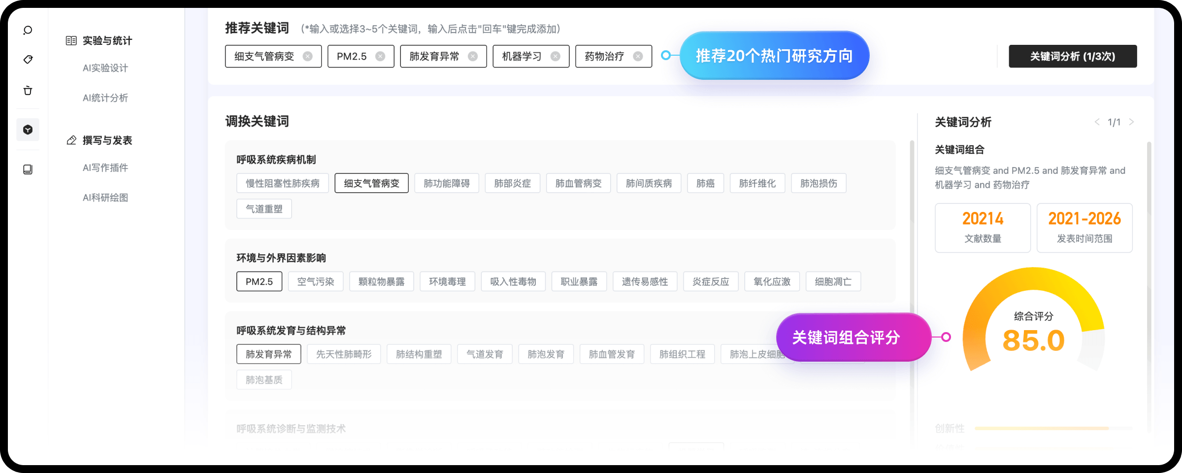Screen dimensions: 1182x473
Task: Open AI写作插件 menu item
Action: [x=105, y=168]
